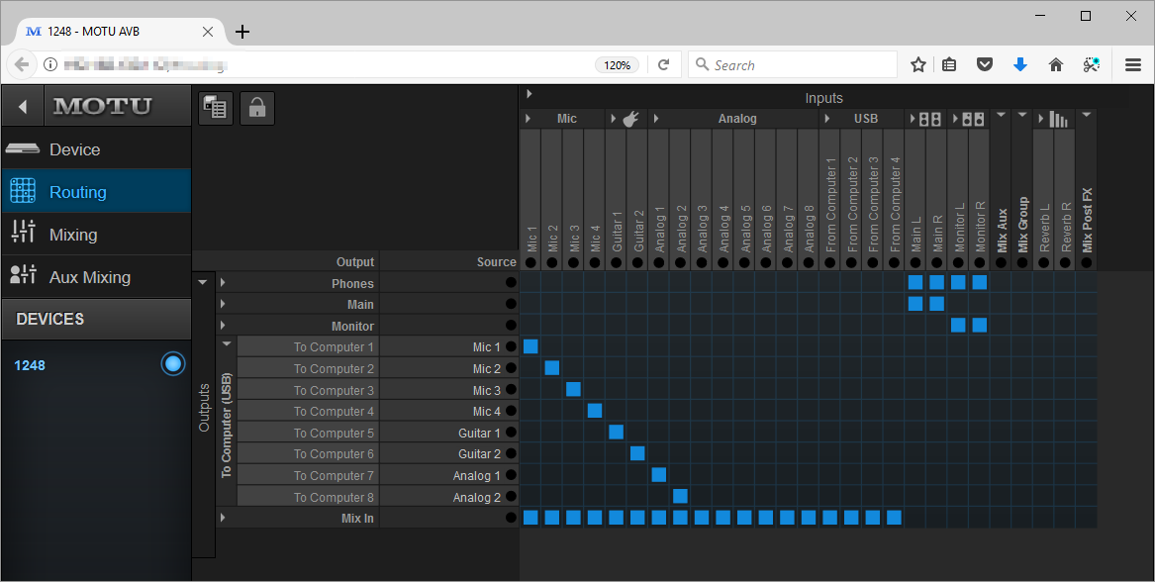Click the reverb bars group icon
The image size is (1155, 582).
tap(1059, 119)
